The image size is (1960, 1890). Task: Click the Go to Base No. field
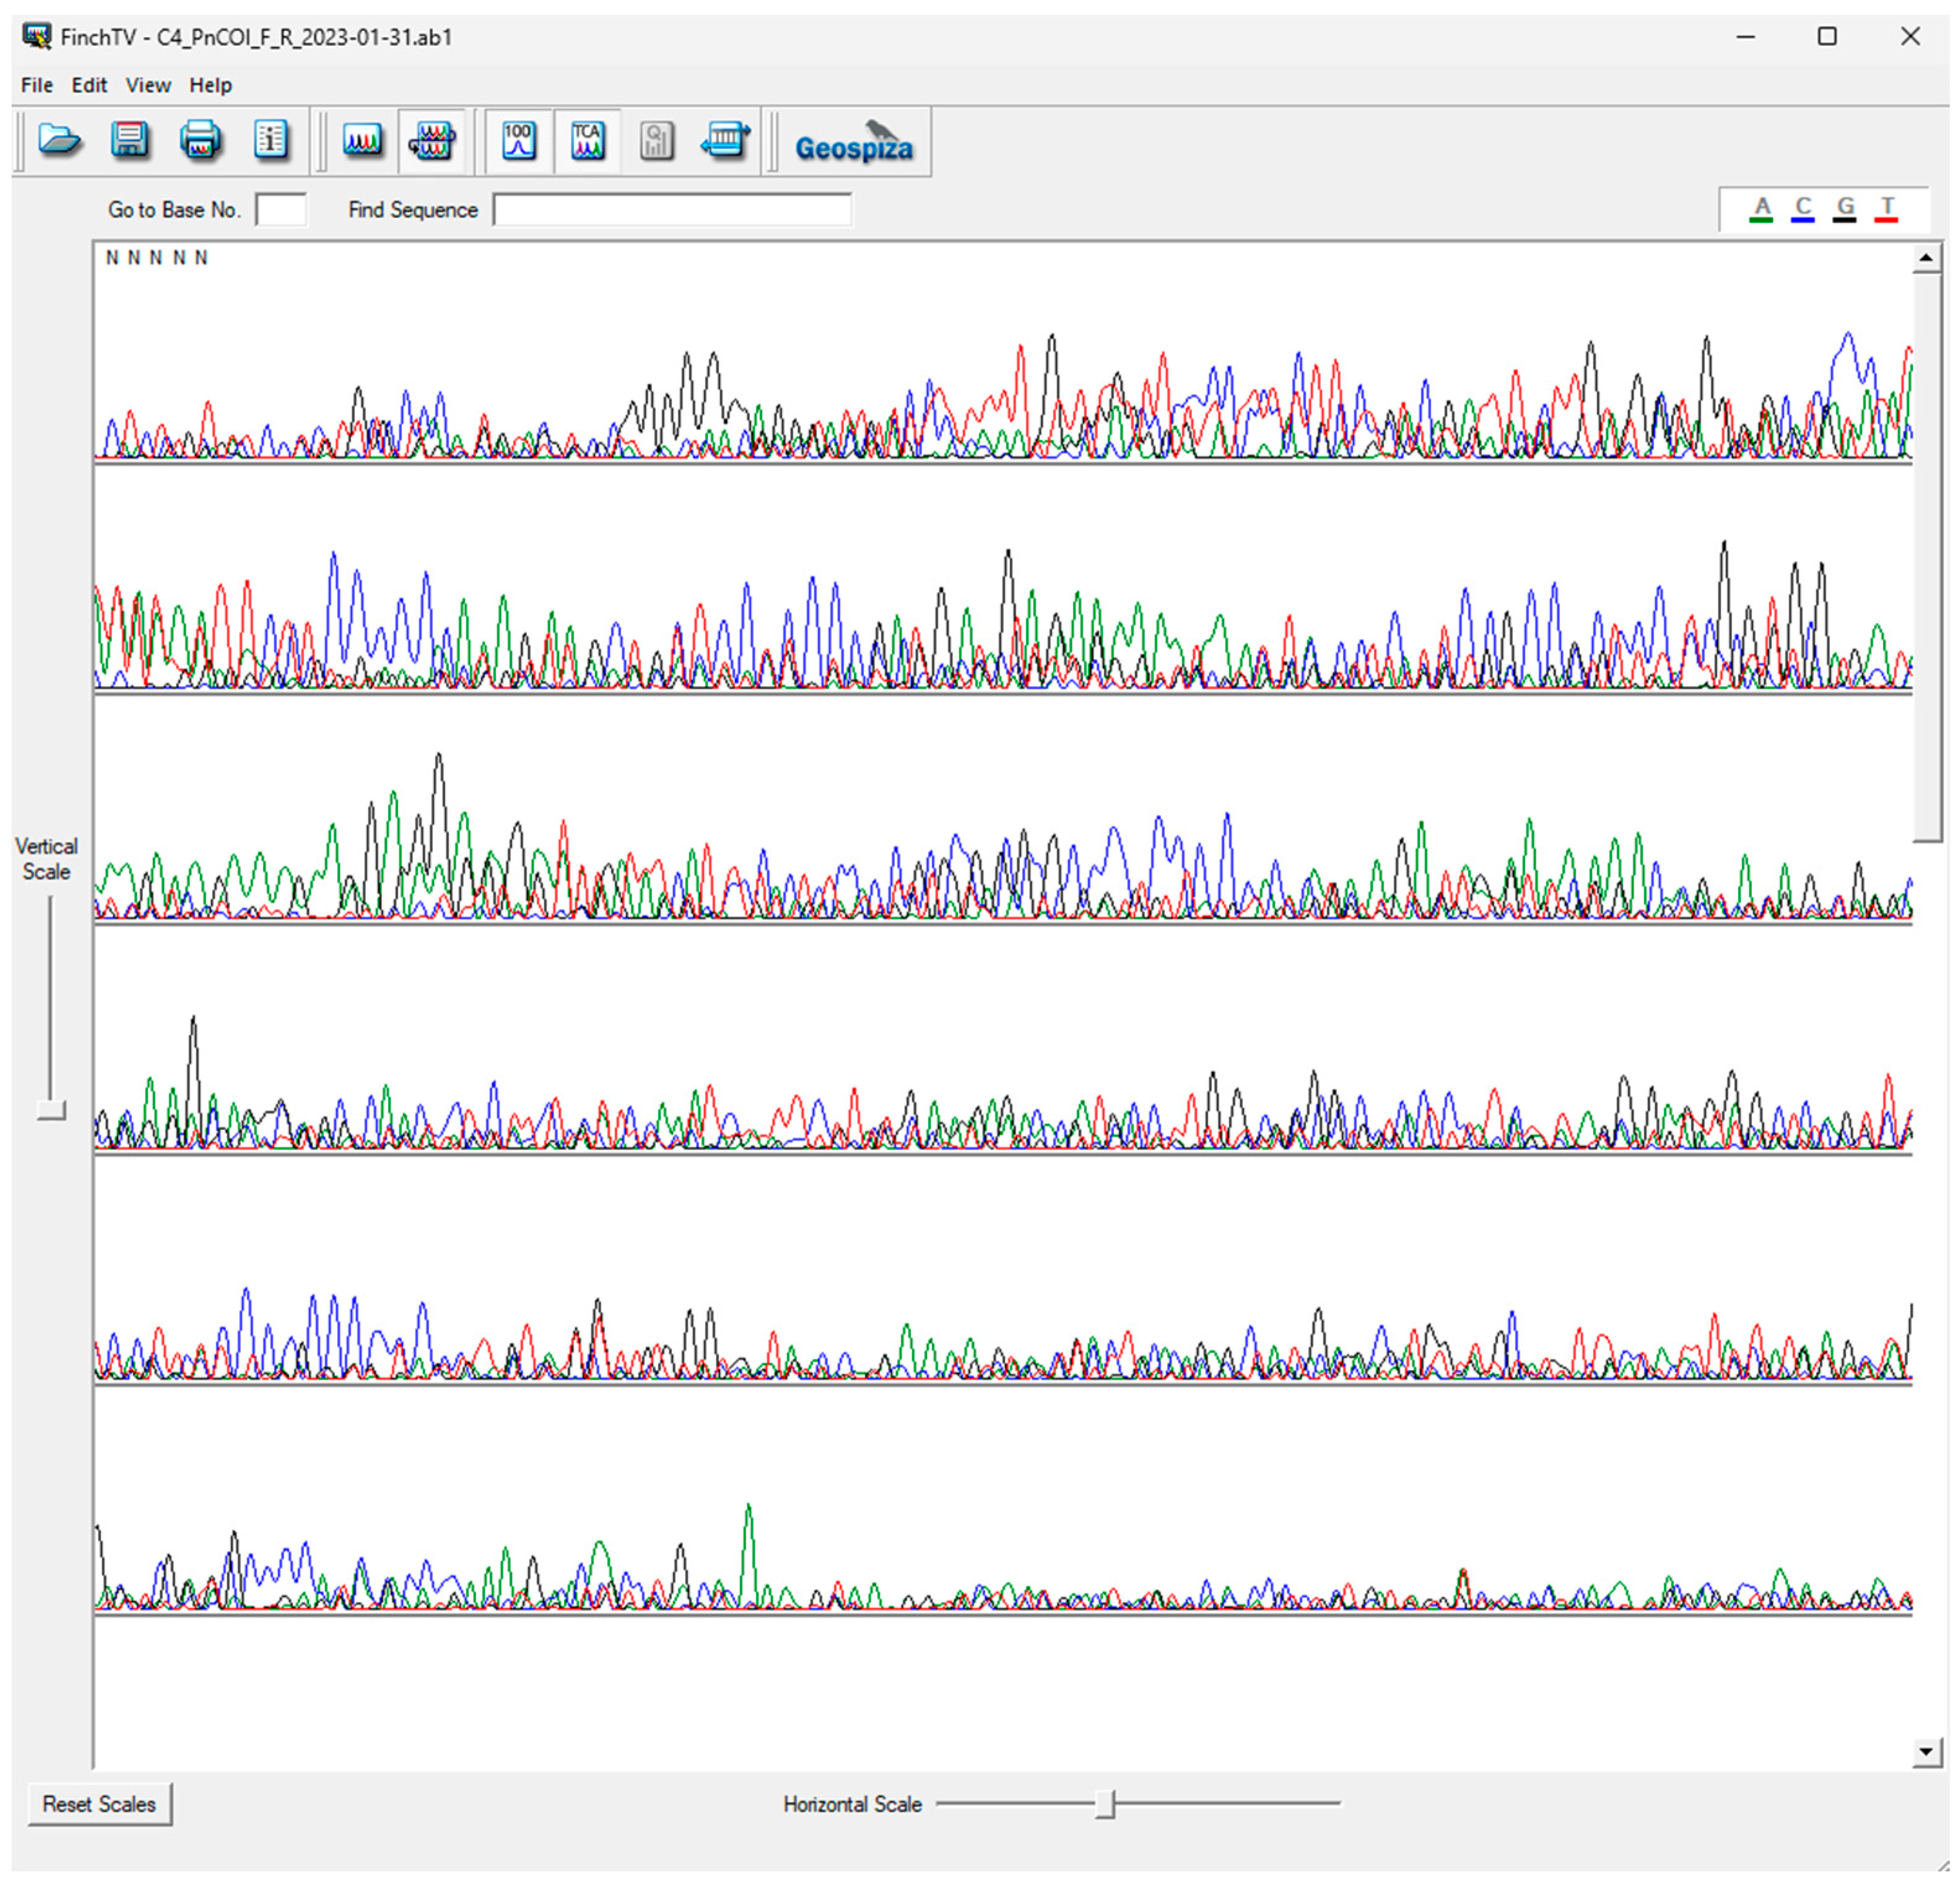coord(281,210)
